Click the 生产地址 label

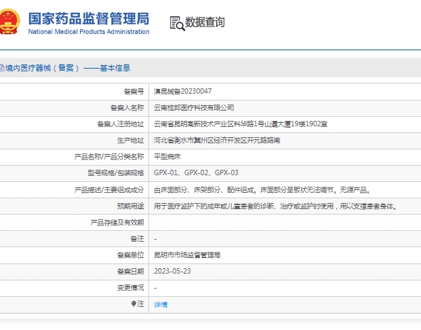tap(130, 141)
